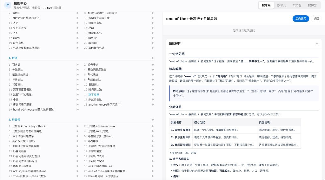This screenshot has height=180, width=325.
Task: Switch to the 按树型 tab
Action: pyautogui.click(x=312, y=5)
